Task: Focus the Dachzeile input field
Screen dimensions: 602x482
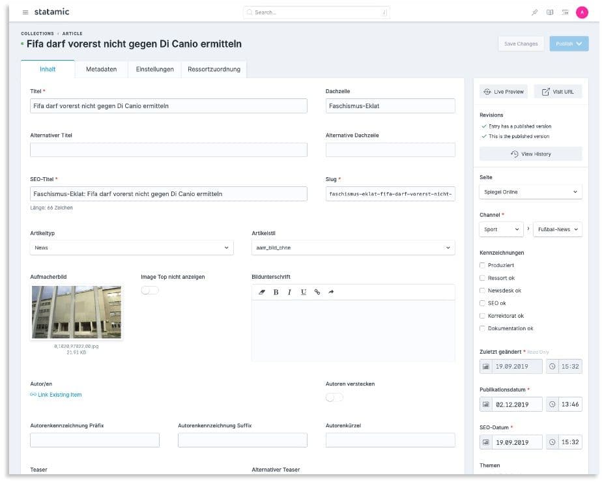Action: tap(390, 106)
